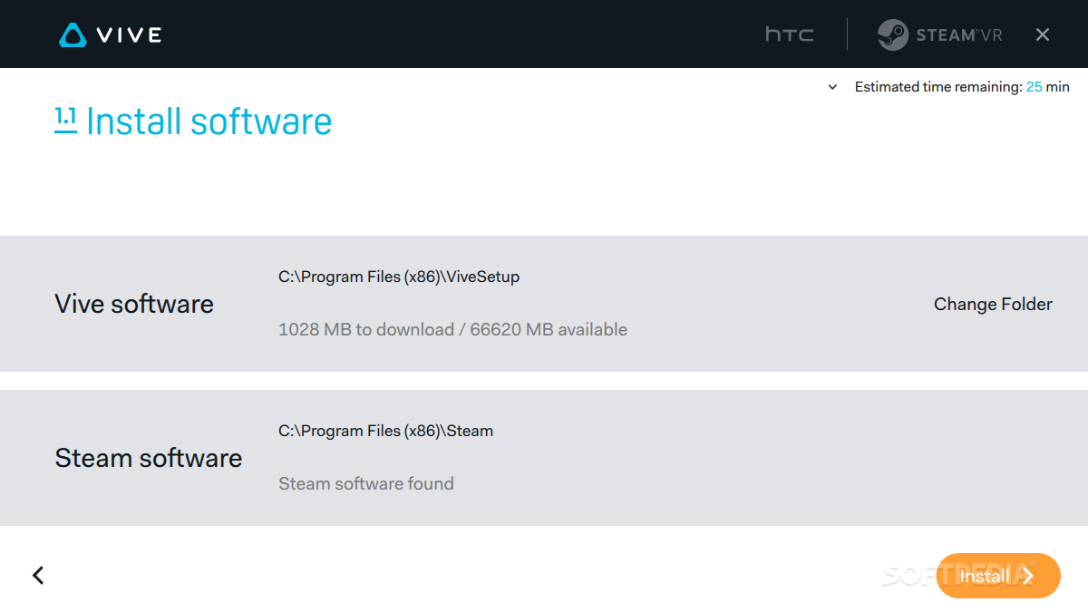Expand the estimated time remaining chevron
Image resolution: width=1088 pixels, height=612 pixels.
pos(832,88)
